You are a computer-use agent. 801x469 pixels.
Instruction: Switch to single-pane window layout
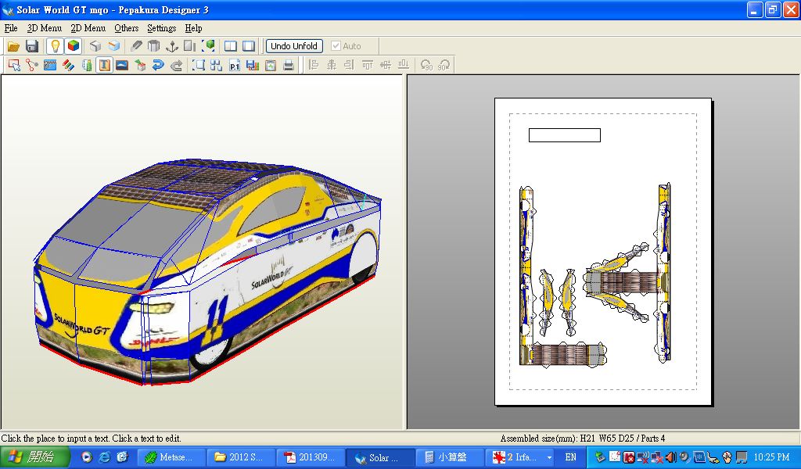(x=249, y=46)
